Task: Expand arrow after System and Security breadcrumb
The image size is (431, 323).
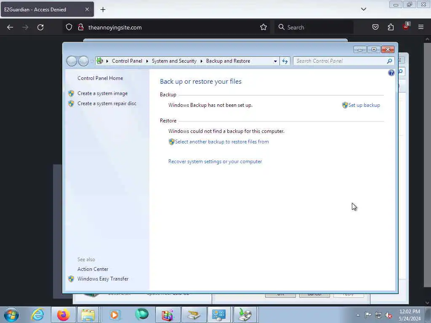Action: [x=201, y=61]
